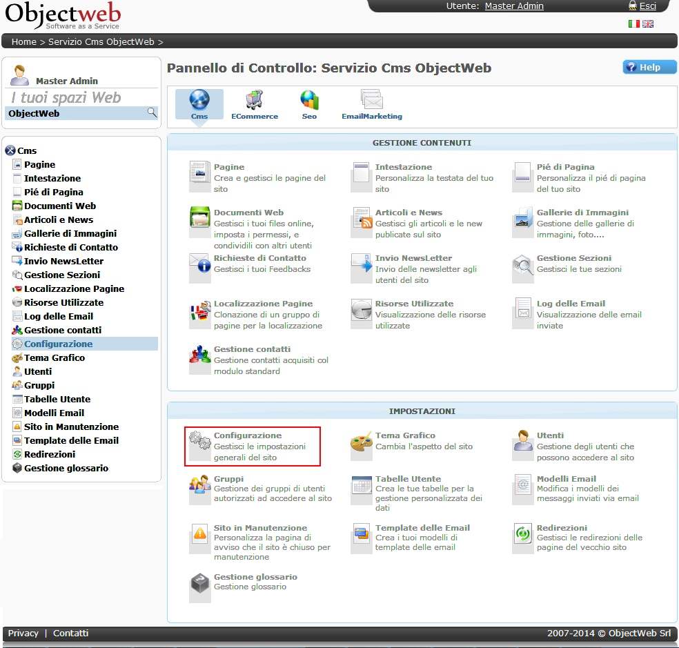Viewport: 679px width, 648px height.
Task: Click the Documenti Web icon in Gestione Contenuti
Action: 200,217
